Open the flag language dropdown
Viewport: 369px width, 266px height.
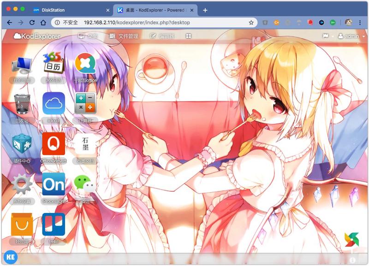(x=328, y=36)
